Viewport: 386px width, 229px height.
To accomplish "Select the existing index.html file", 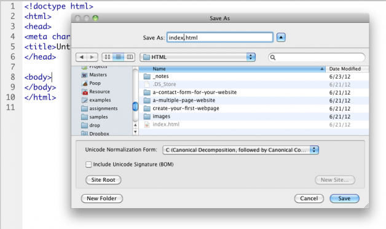I will 254,125.
